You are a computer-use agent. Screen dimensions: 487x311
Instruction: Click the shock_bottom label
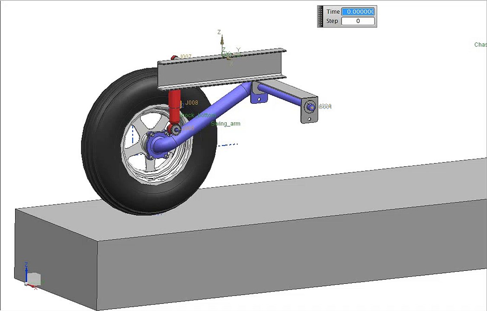point(199,115)
